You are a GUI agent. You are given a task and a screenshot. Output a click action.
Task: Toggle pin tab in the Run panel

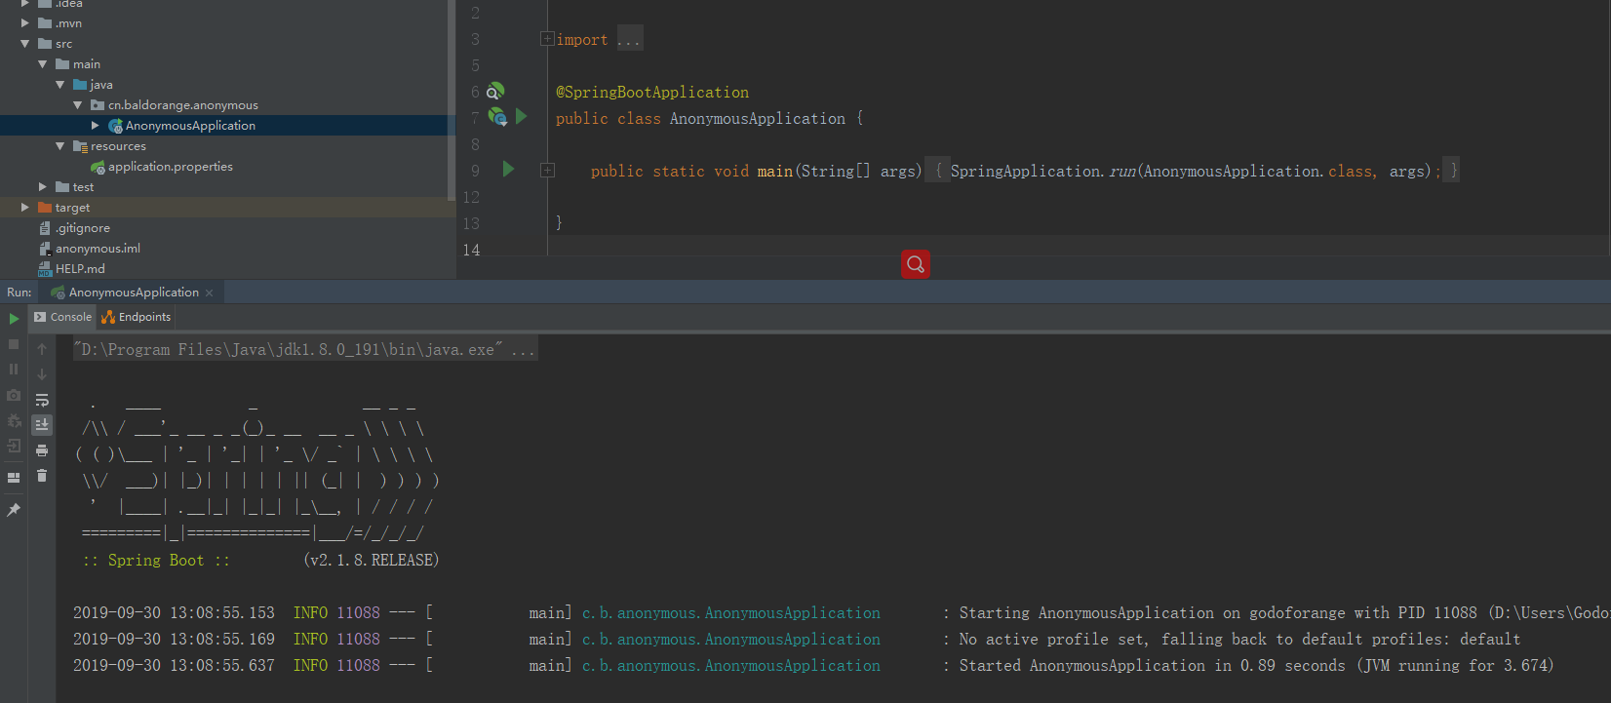(14, 510)
